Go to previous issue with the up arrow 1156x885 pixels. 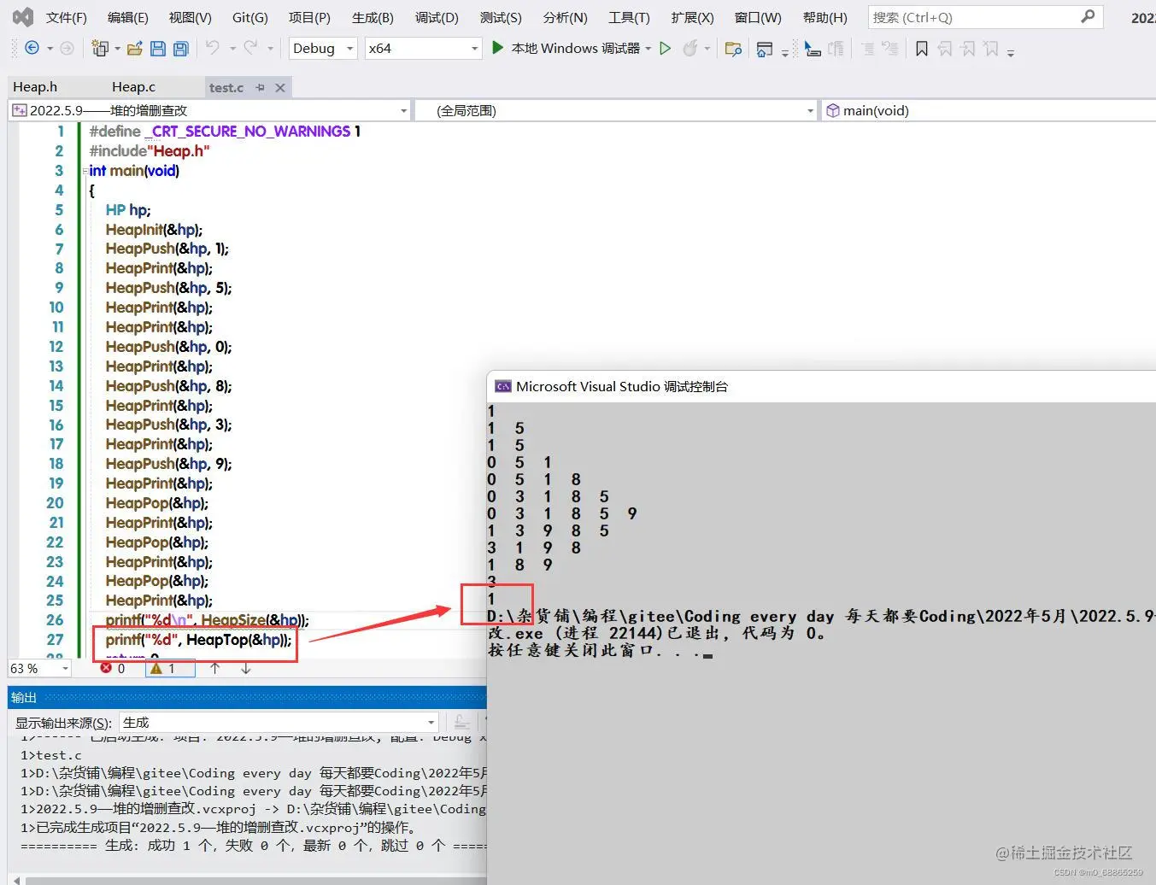click(x=214, y=668)
